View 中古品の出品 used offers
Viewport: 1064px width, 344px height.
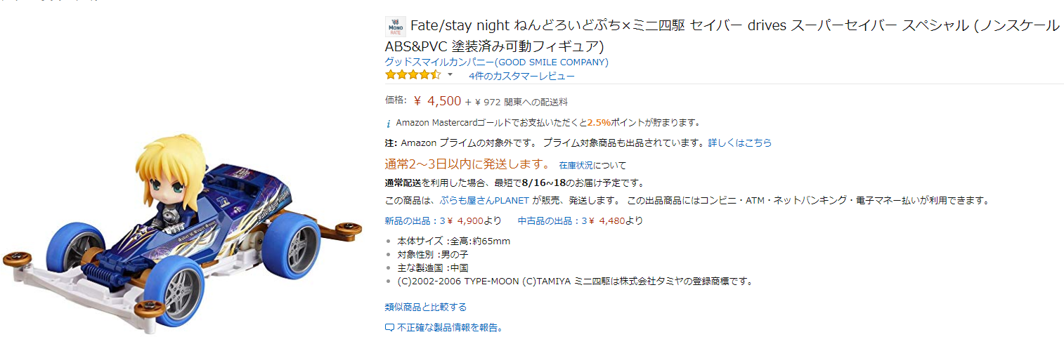point(548,220)
